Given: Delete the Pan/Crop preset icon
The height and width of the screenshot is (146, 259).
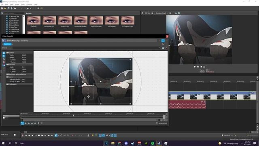Looking at the screenshot, I should point(166,48).
